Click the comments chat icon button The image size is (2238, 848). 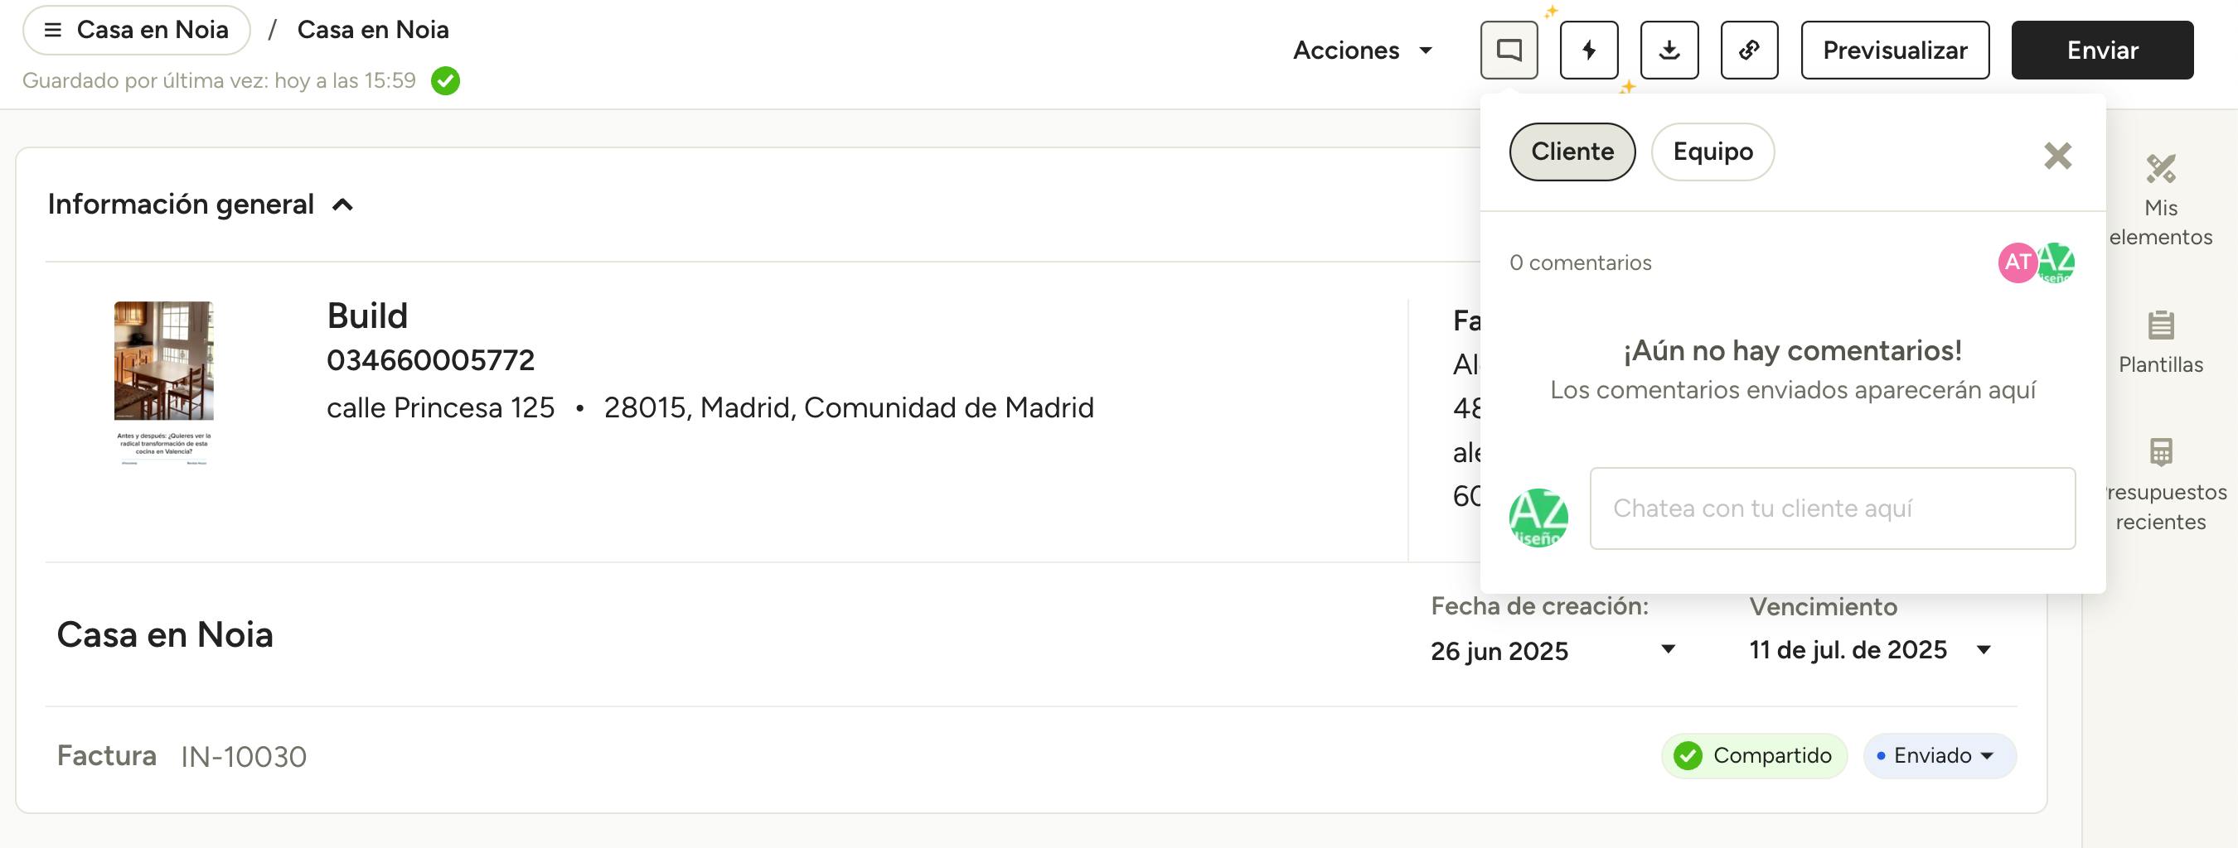coord(1509,51)
